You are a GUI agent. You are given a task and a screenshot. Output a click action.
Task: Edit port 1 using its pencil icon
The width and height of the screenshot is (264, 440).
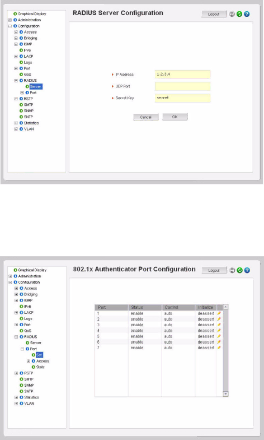point(219,313)
